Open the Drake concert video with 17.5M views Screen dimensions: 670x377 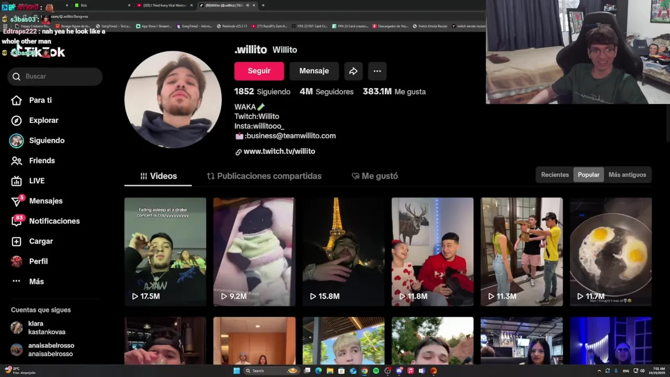pyautogui.click(x=165, y=252)
